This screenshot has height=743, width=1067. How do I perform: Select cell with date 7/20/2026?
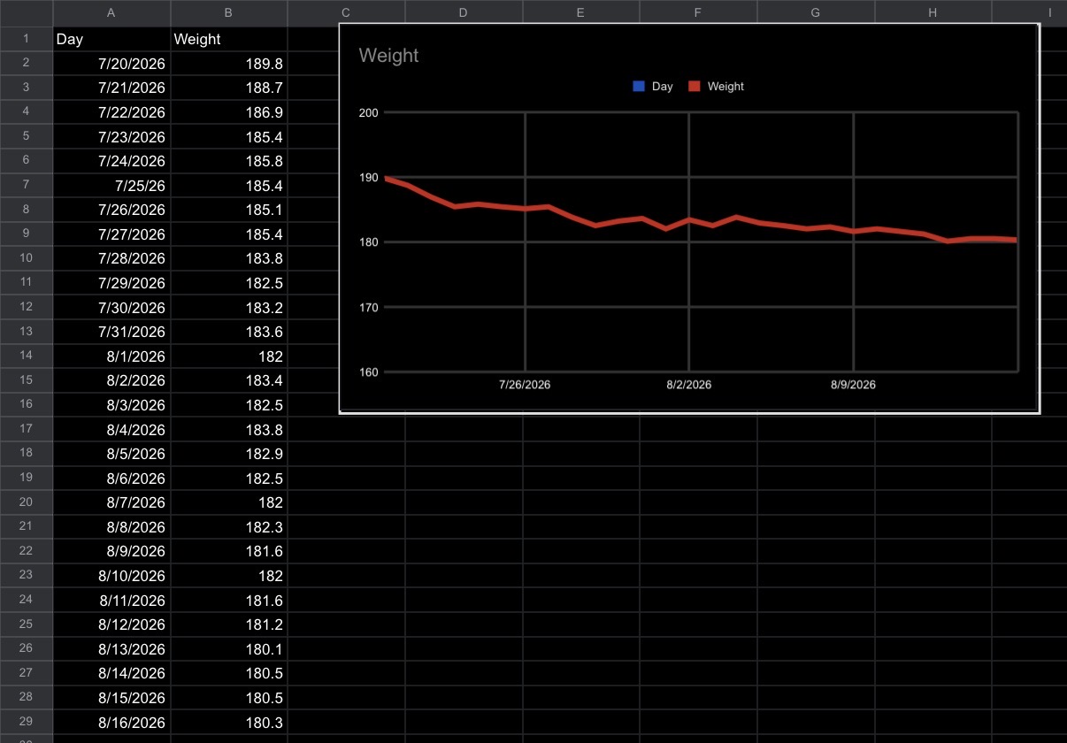tap(111, 64)
